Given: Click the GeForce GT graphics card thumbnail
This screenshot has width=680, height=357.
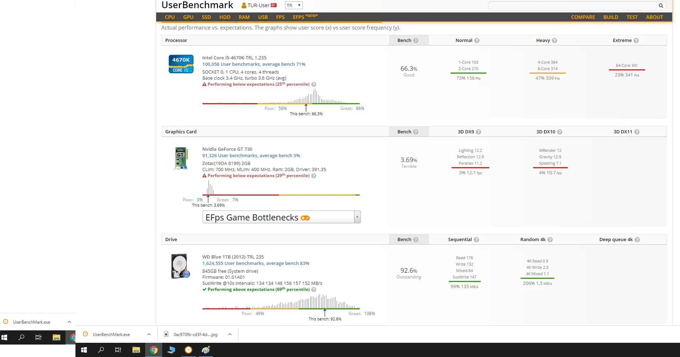Looking at the screenshot, I should click(181, 159).
